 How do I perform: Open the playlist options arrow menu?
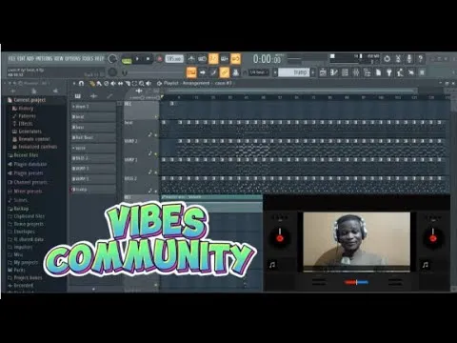coord(74,84)
